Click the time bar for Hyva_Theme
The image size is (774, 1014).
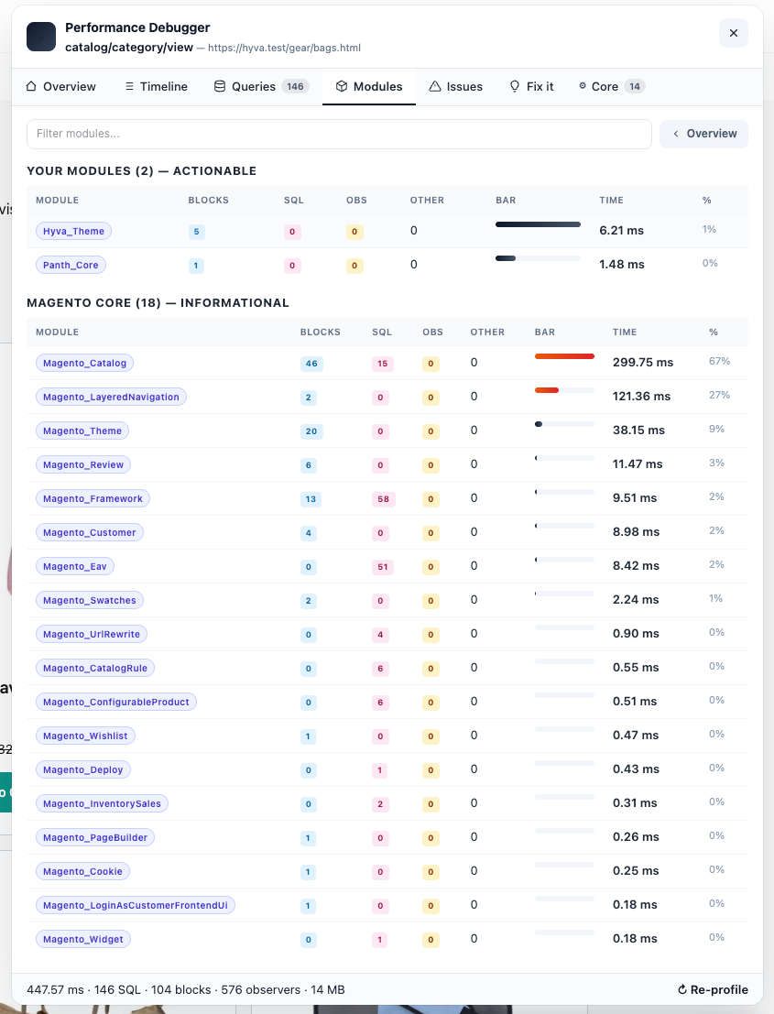(538, 224)
